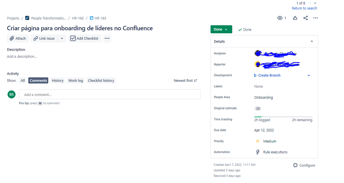The width and height of the screenshot is (344, 183).
Task: Click the Link issue button
Action: point(44,38)
